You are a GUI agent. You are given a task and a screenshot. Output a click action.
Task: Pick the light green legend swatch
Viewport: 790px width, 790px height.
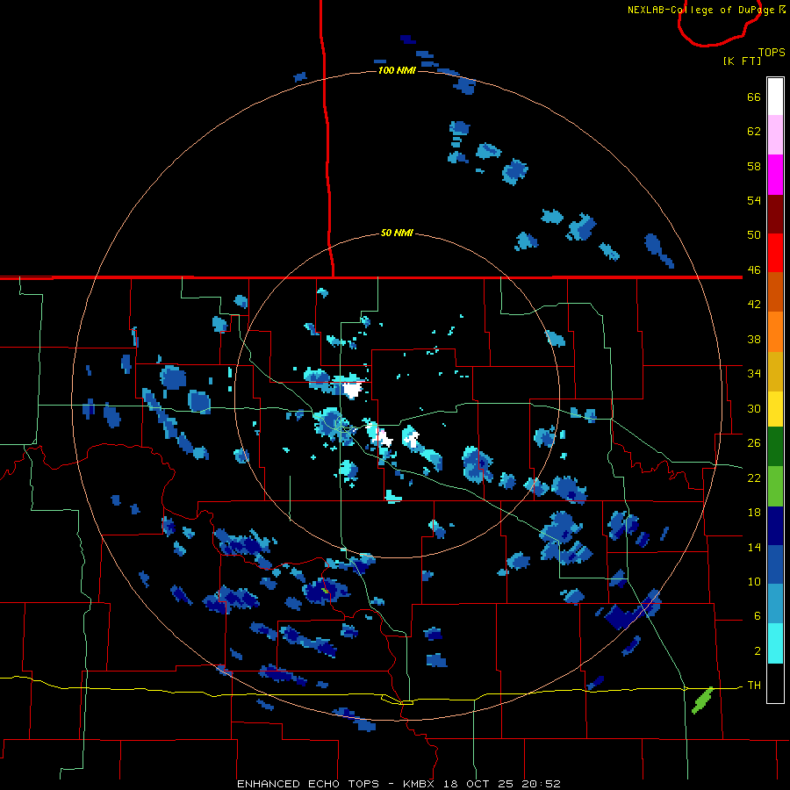tap(775, 486)
